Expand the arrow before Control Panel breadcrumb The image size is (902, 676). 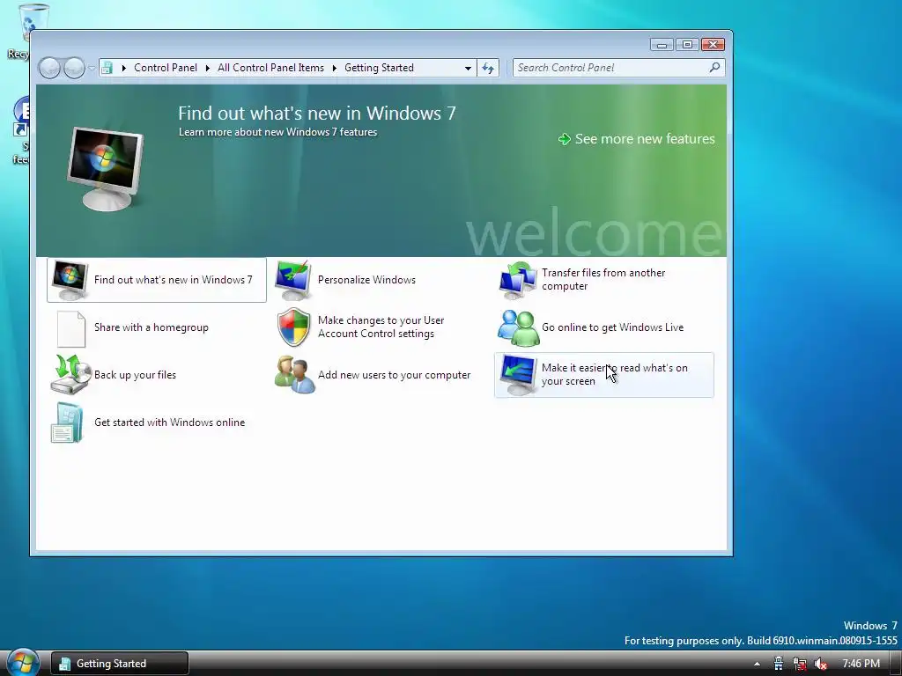123,68
